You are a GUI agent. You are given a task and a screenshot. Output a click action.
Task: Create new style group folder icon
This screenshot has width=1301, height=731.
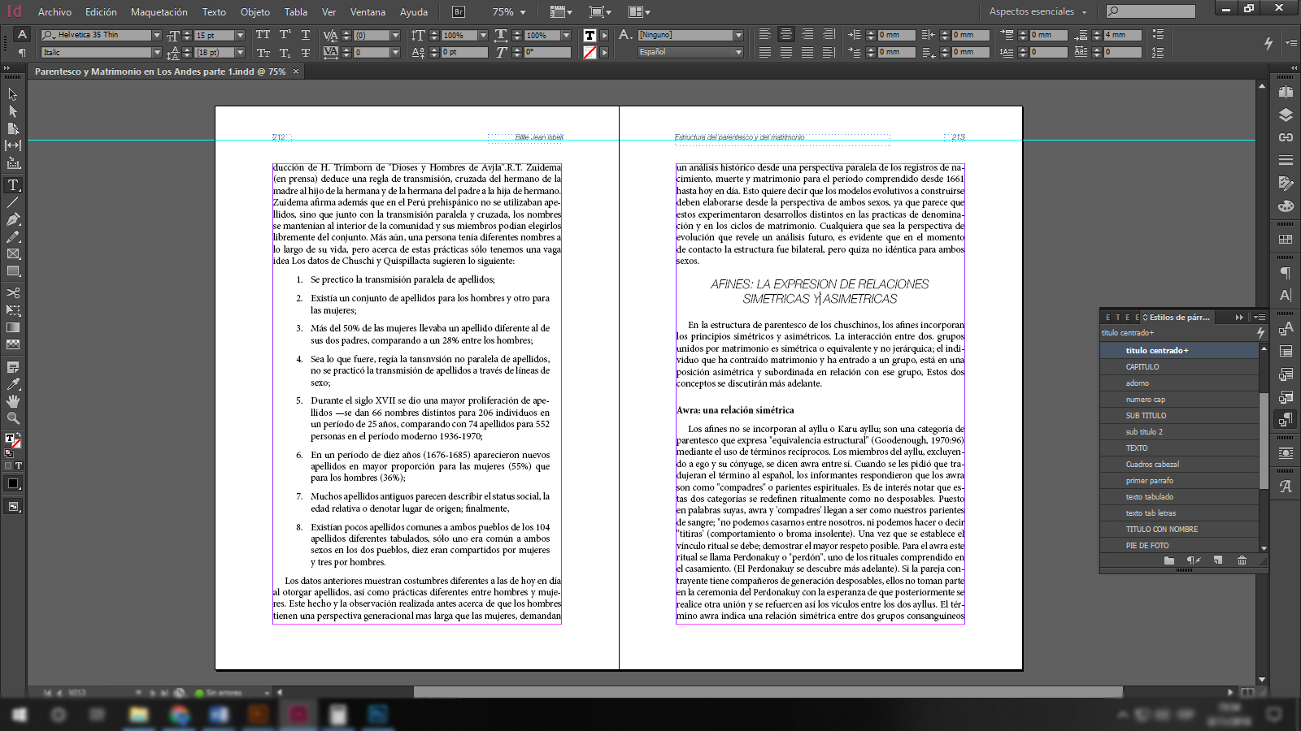1168,560
